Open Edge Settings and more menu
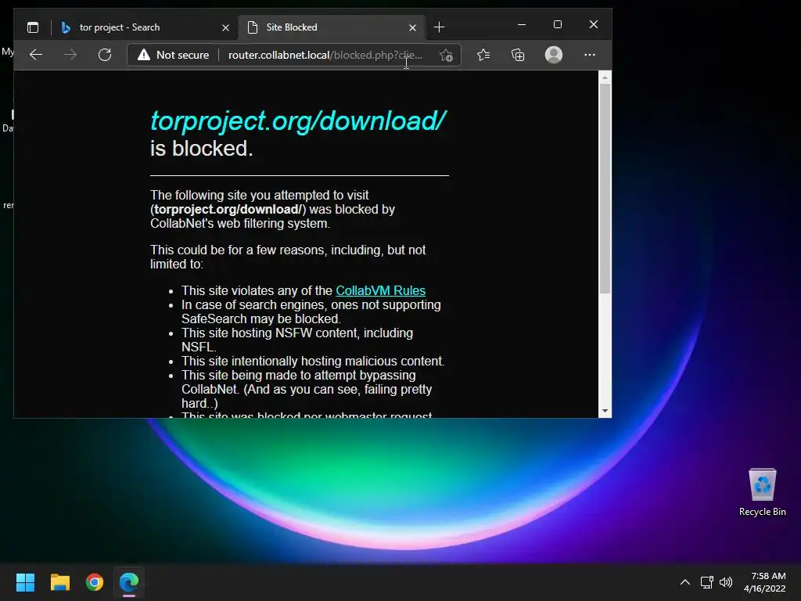 [x=590, y=55]
